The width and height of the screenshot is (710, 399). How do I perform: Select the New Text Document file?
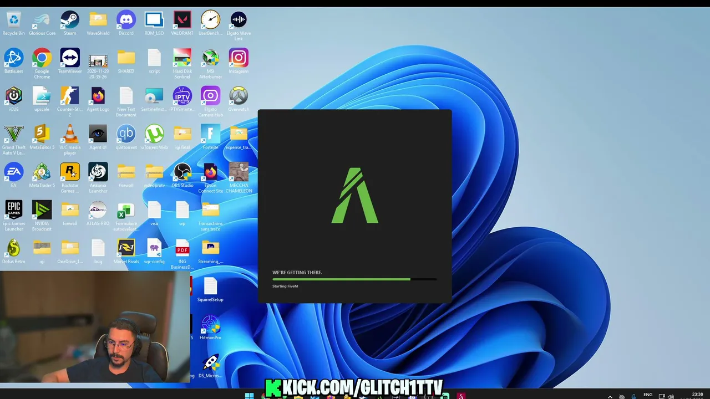point(126,96)
